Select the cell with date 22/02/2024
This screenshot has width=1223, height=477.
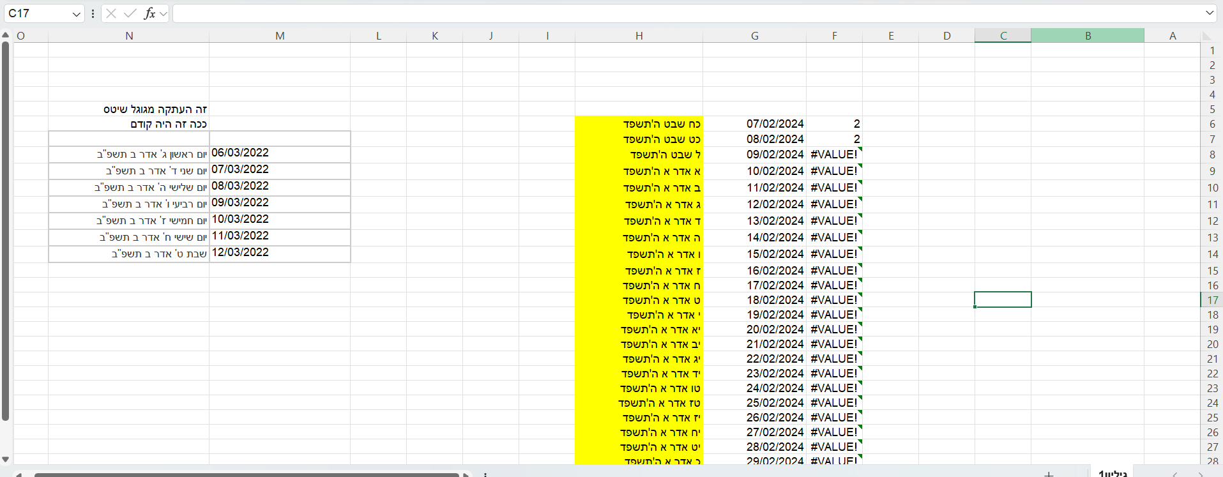755,359
